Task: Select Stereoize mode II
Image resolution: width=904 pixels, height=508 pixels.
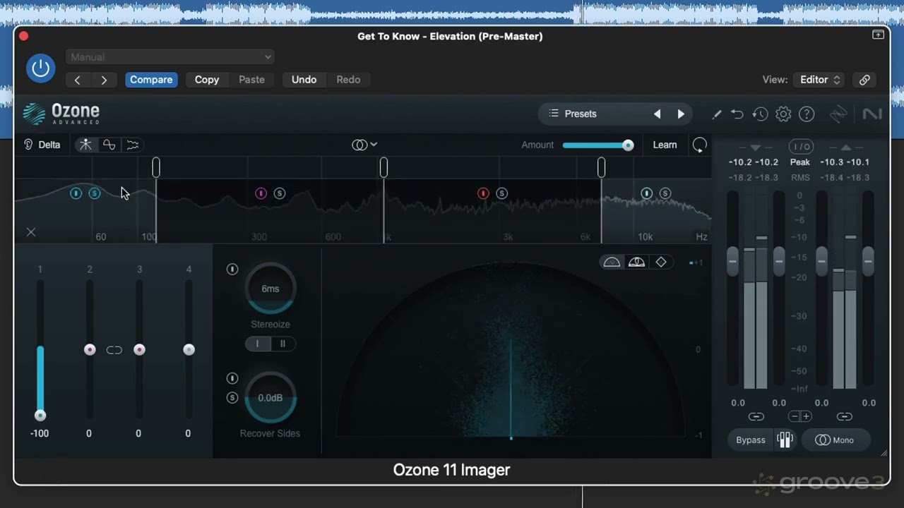Action: [x=283, y=344]
